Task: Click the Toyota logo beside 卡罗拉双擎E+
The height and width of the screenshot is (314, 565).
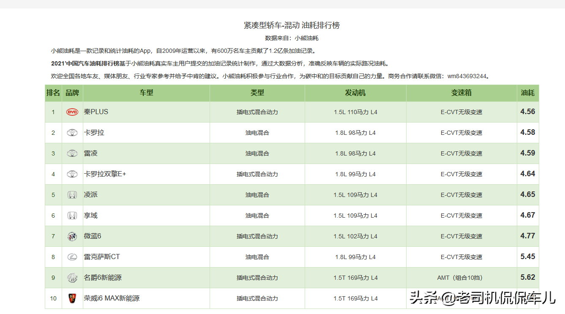Action: 72,174
